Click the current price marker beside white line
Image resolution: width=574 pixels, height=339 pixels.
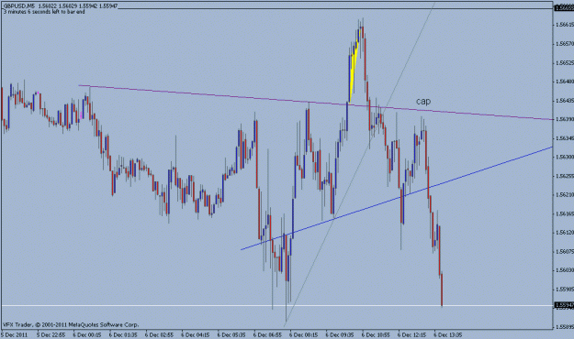[564, 305]
